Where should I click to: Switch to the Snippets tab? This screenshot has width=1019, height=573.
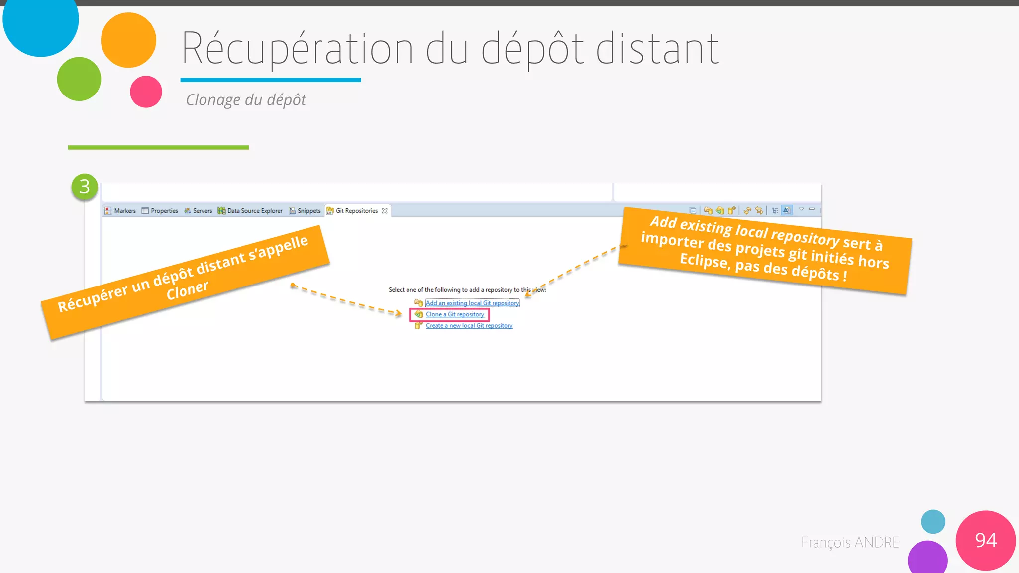pos(305,211)
